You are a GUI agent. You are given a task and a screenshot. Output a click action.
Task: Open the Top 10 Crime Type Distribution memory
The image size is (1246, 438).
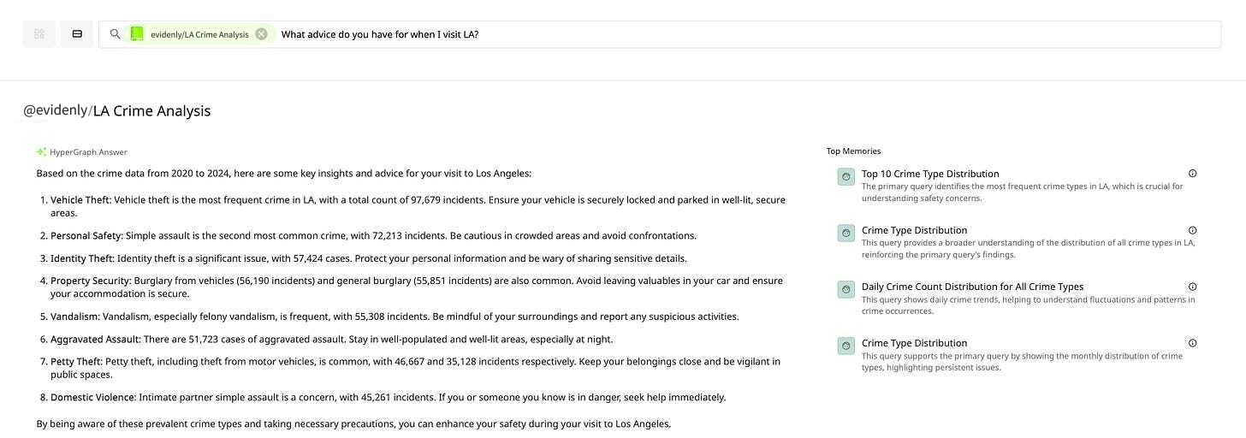click(x=930, y=174)
